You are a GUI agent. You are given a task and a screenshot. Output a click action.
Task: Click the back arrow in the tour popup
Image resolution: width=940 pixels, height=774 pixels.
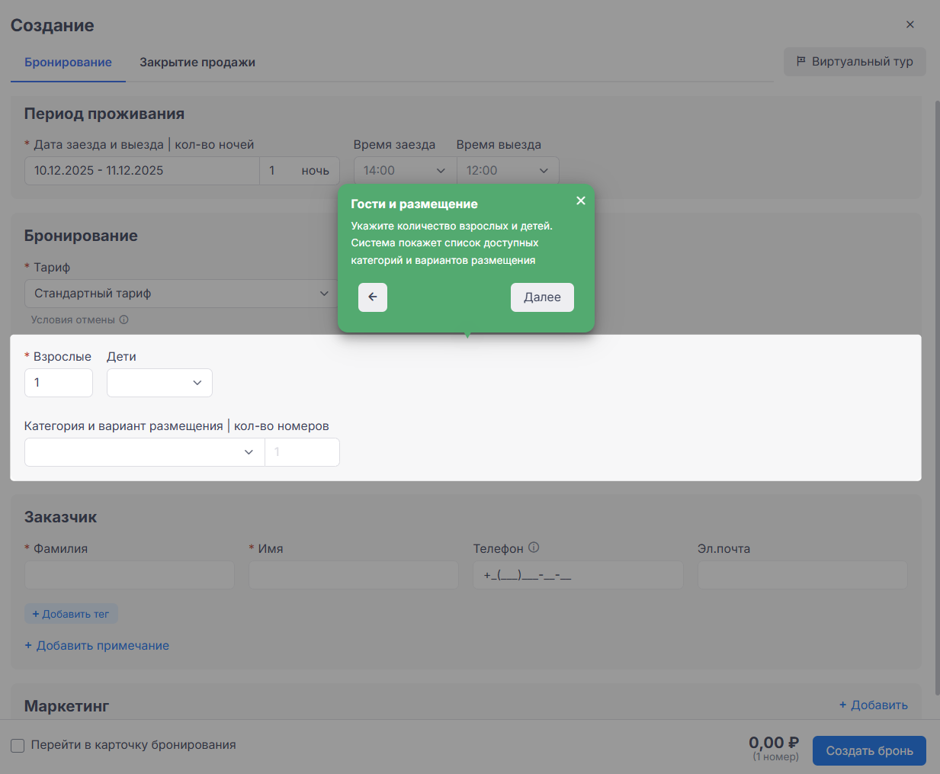[x=372, y=297]
